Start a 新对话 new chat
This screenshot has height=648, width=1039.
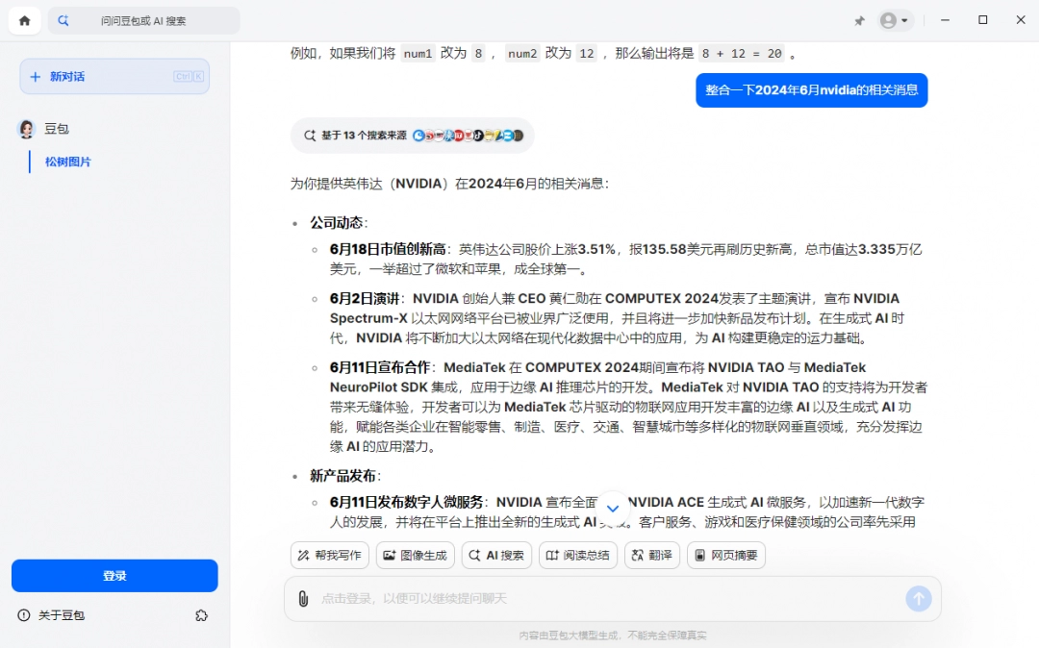(x=114, y=76)
